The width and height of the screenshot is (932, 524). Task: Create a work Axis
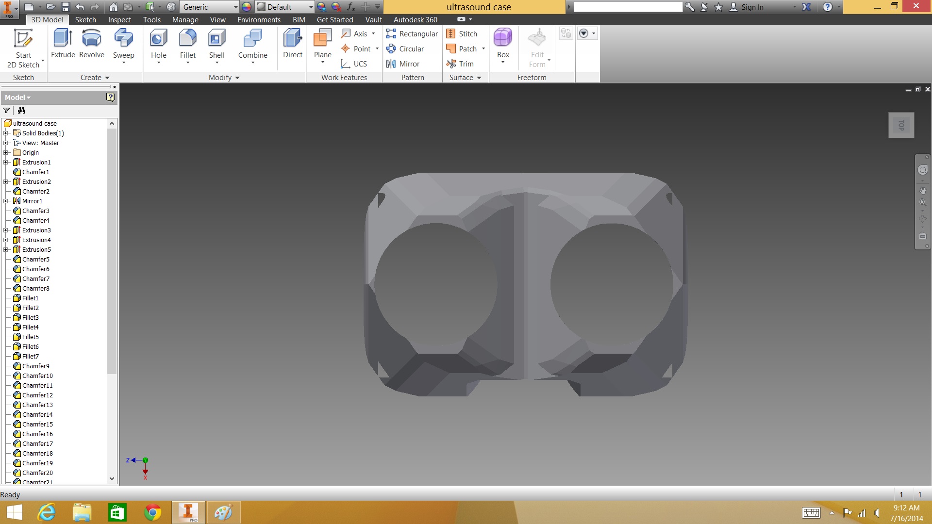[354, 33]
